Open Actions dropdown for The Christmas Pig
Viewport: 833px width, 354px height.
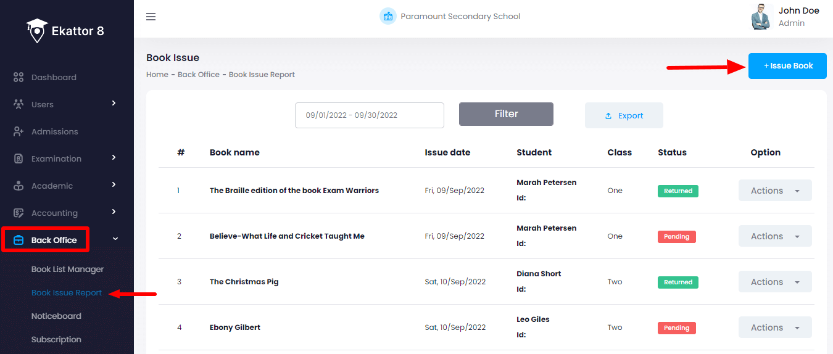click(x=775, y=282)
